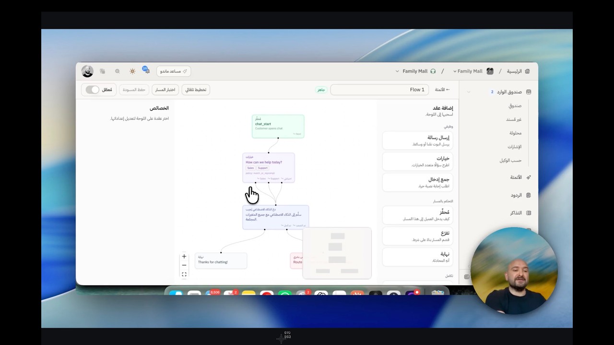Open the صندوق sidebar item
The height and width of the screenshot is (345, 614).
[x=515, y=106]
